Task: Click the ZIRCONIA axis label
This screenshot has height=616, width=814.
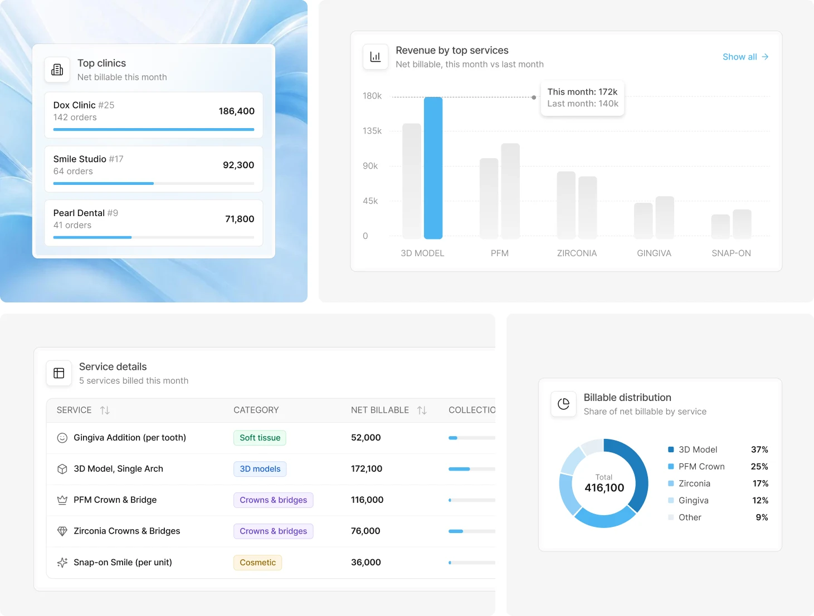Action: click(577, 253)
